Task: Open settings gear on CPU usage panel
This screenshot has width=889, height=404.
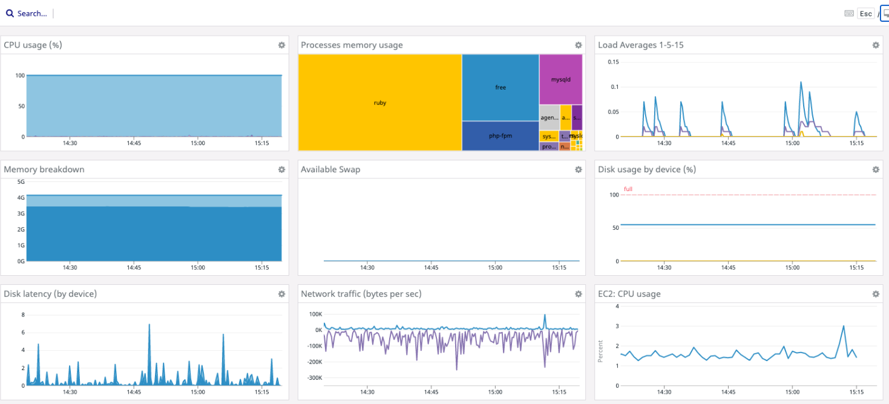Action: click(281, 45)
